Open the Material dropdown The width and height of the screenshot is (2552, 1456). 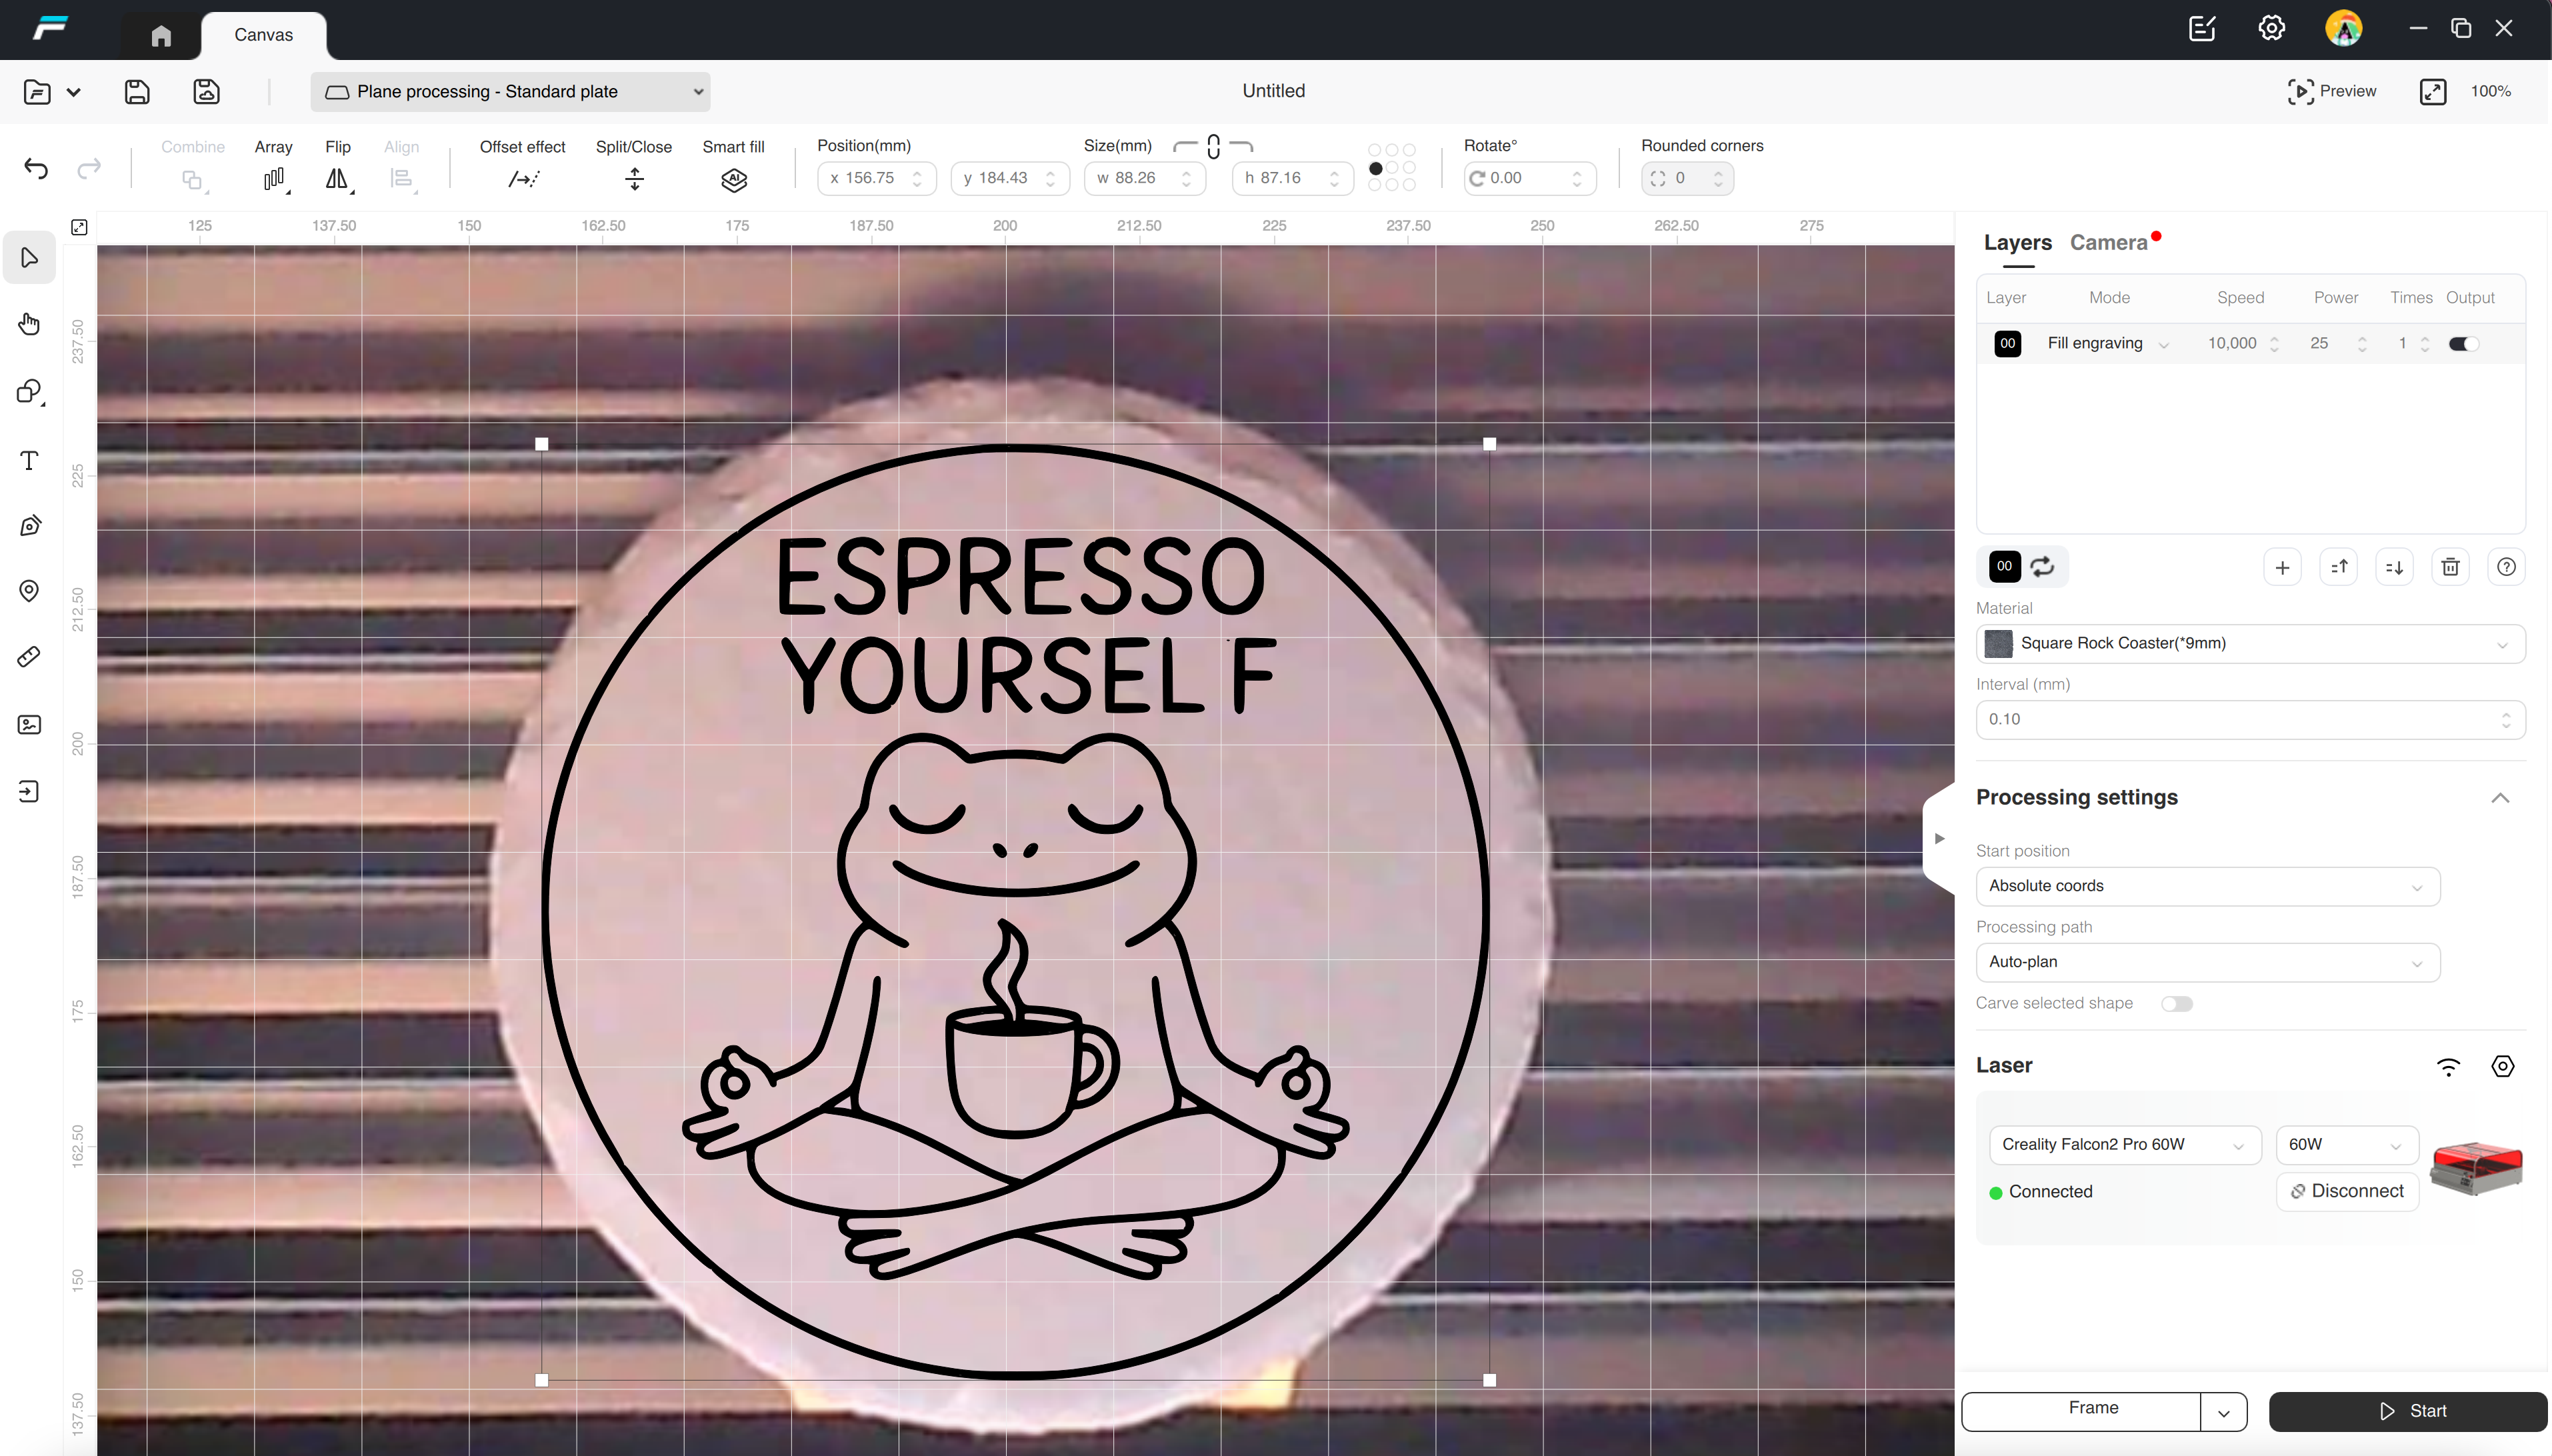[2250, 644]
